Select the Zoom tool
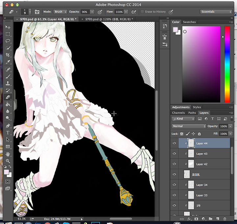This screenshot has height=224, width=237. click(8, 161)
